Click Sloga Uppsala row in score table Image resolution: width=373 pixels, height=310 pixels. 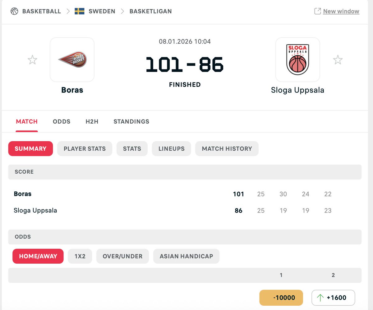[x=185, y=210]
